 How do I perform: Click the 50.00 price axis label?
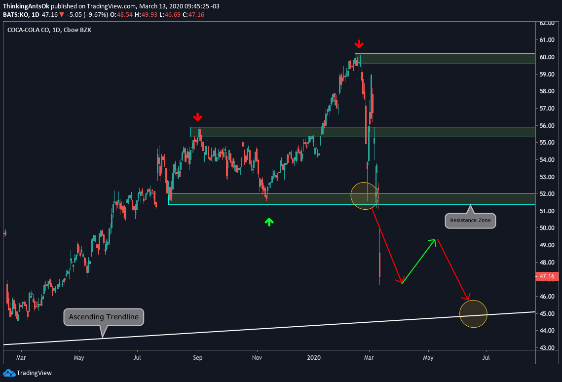tap(547, 228)
